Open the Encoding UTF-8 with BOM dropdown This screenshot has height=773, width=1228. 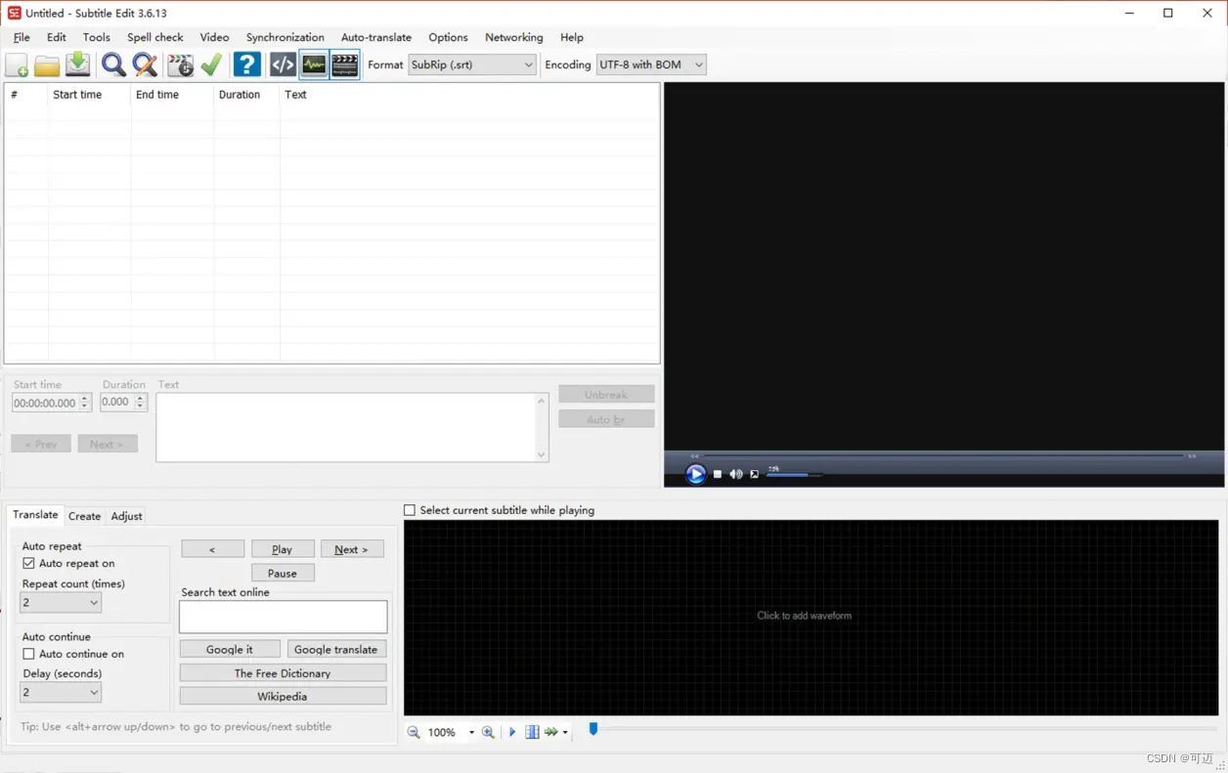click(650, 64)
